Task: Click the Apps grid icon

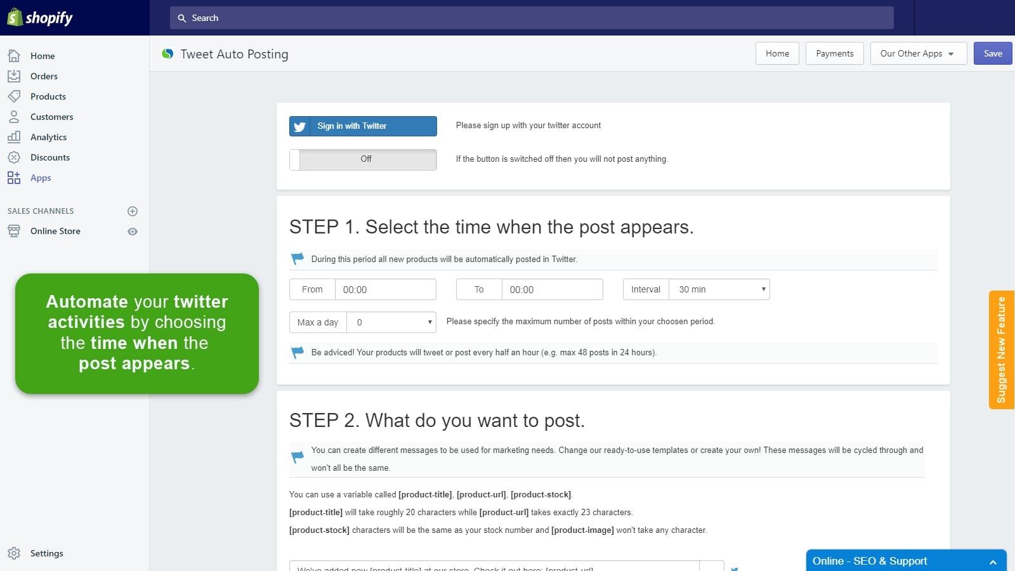Action: click(14, 178)
